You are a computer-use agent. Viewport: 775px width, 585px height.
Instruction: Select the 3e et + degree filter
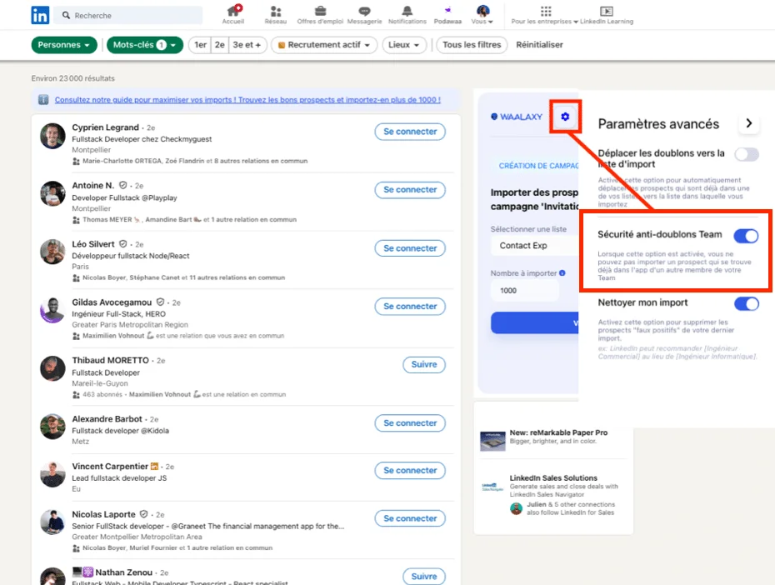tap(247, 45)
